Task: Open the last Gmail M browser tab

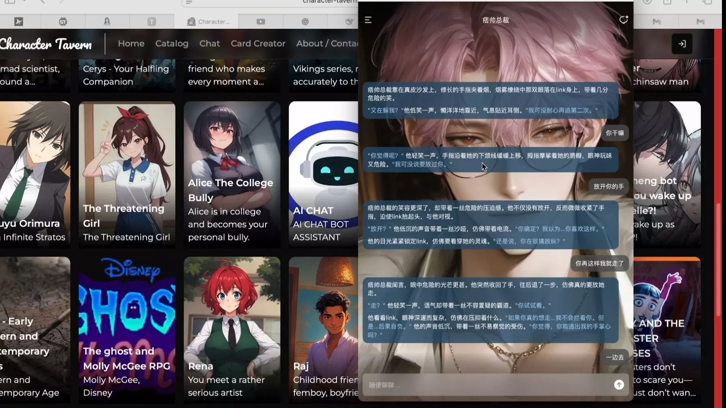Action: pyautogui.click(x=700, y=21)
